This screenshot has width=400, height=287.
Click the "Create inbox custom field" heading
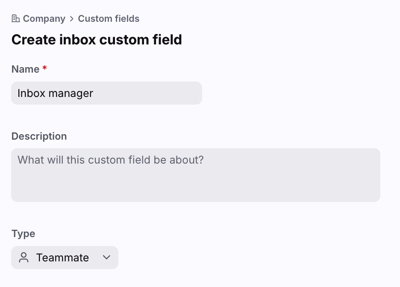point(97,40)
